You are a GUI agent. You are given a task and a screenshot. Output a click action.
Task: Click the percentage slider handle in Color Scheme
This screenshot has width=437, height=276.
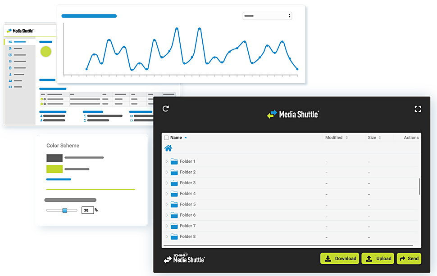[x=65, y=210]
